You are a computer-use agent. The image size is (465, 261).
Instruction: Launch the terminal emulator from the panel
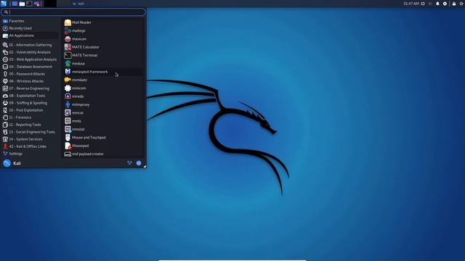[29, 4]
